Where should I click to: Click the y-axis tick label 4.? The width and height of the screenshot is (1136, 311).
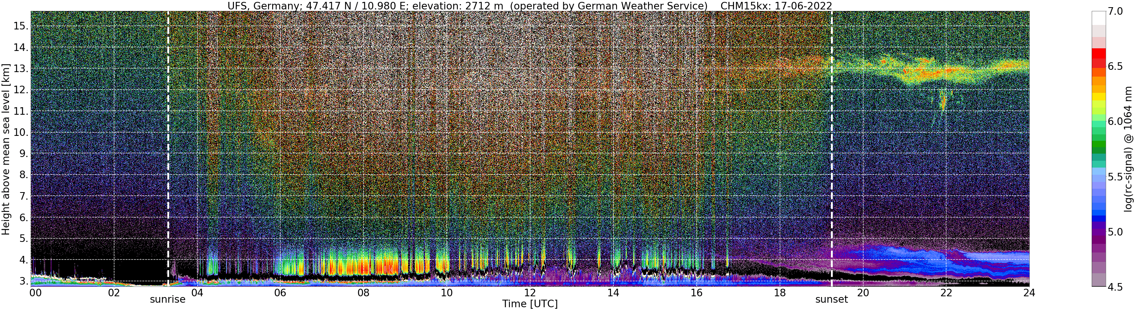23,260
